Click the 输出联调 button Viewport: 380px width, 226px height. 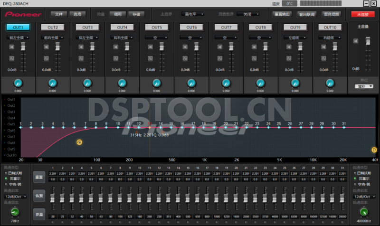pos(307,14)
